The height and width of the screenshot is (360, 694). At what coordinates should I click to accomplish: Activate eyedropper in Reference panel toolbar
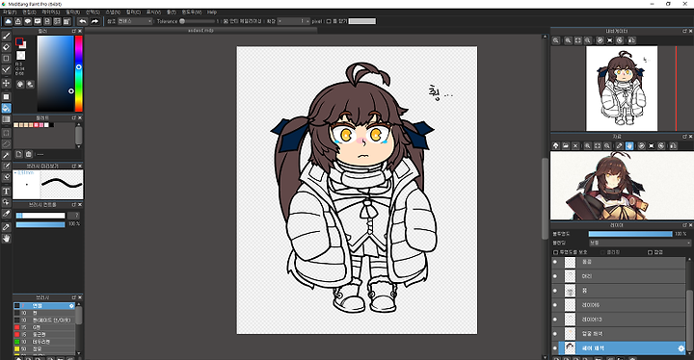tap(620, 145)
